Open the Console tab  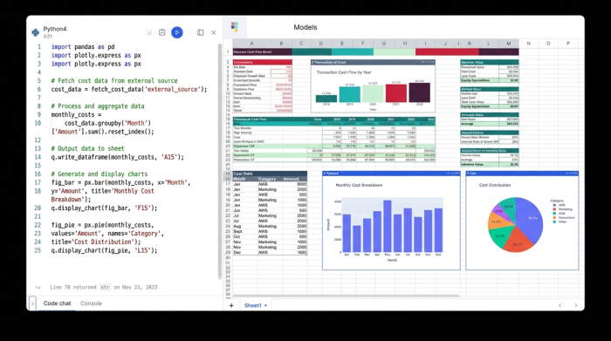point(91,303)
